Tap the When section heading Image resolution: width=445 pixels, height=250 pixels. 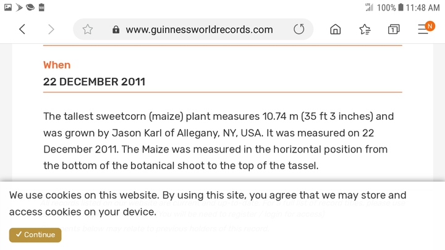(57, 65)
